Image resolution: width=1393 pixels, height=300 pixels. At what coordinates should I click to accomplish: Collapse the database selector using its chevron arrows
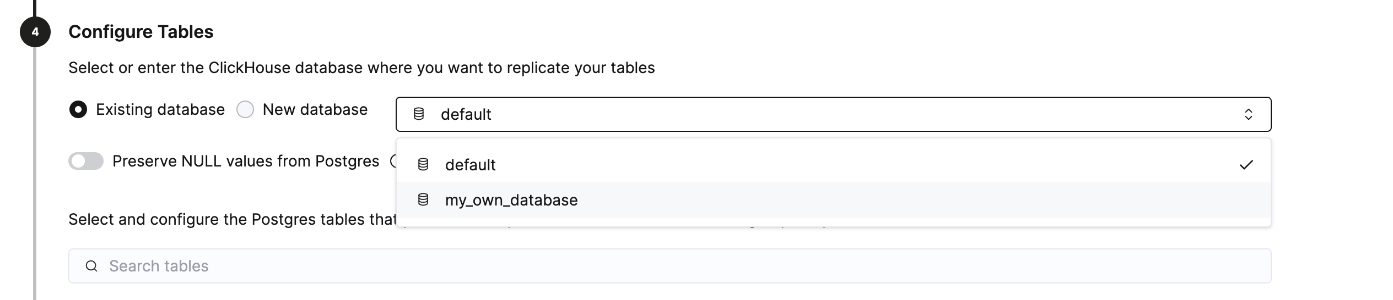[1248, 114]
